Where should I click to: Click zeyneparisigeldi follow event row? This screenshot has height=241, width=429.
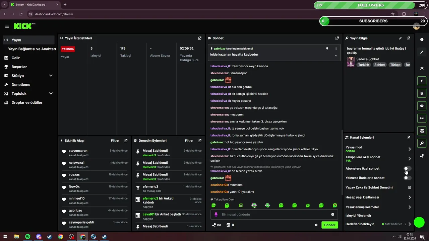pyautogui.click(x=95, y=224)
